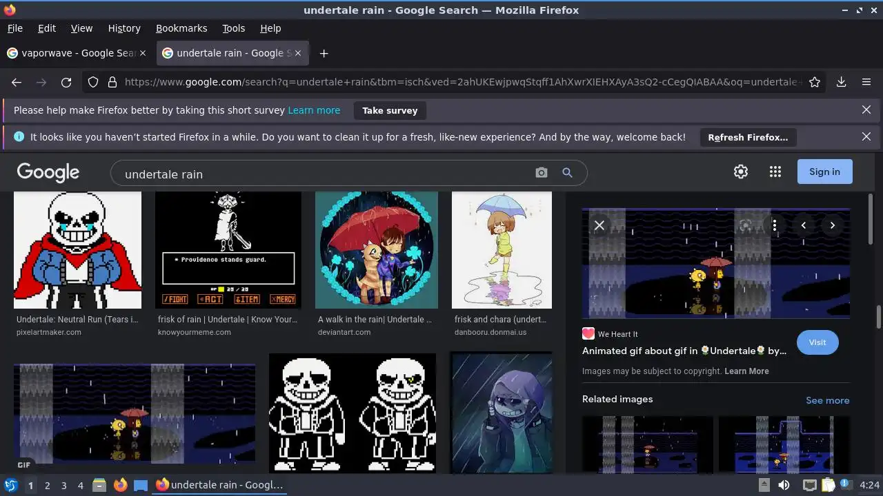
Task: Open the Firefox hamburger application menu
Action: point(866,82)
